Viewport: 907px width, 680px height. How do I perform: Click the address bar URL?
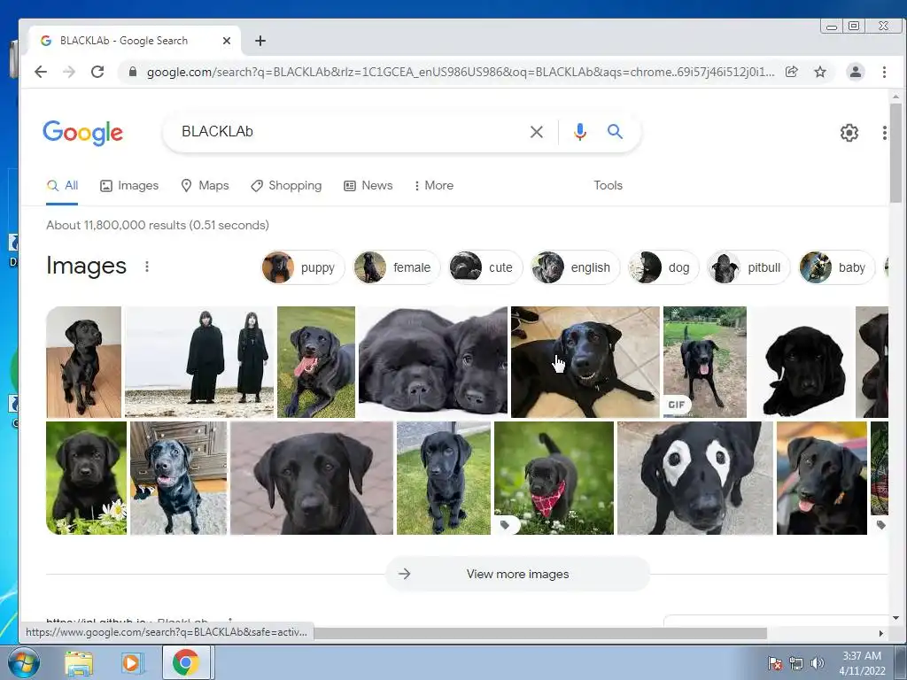coord(460,72)
